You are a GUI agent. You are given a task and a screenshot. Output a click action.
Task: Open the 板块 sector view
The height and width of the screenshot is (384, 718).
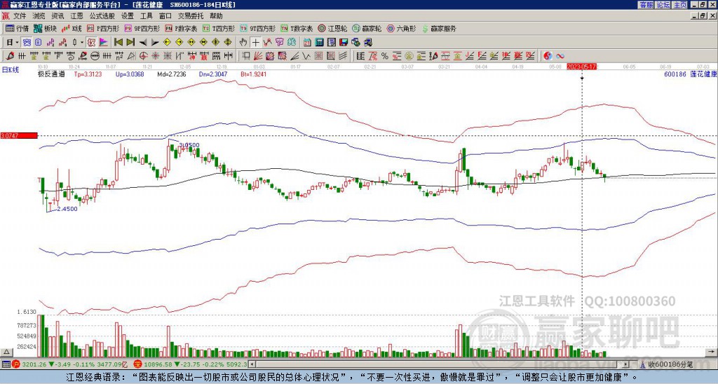(45, 28)
